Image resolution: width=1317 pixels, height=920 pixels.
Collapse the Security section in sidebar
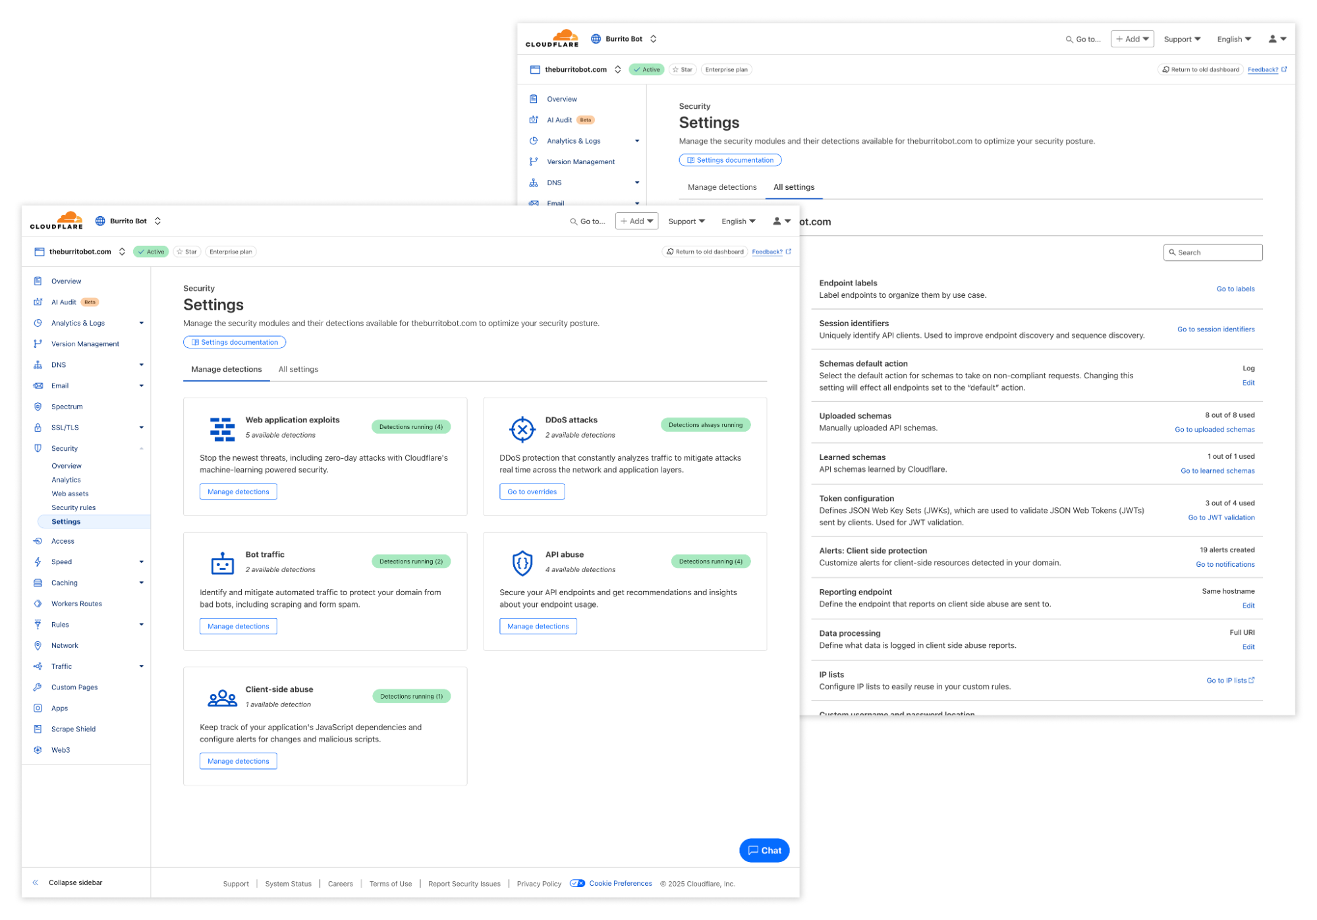coord(141,449)
